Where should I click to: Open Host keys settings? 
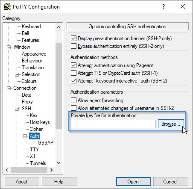coord(40,122)
